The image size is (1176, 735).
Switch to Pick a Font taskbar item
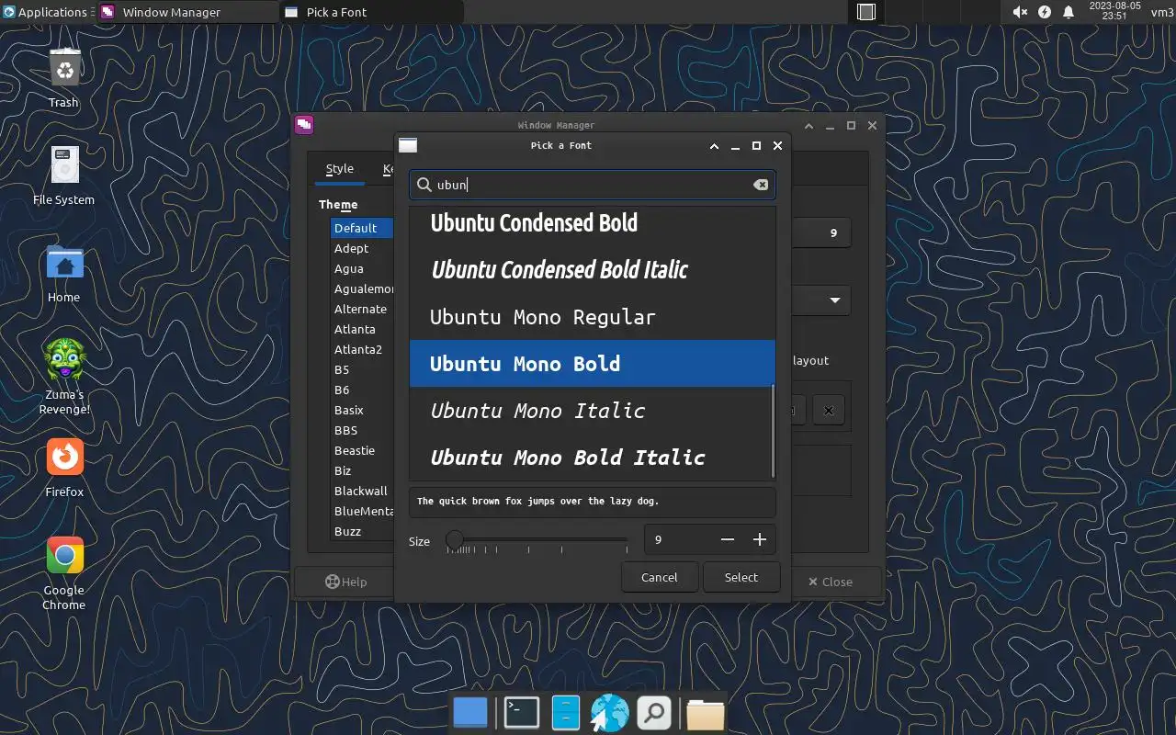[371, 12]
